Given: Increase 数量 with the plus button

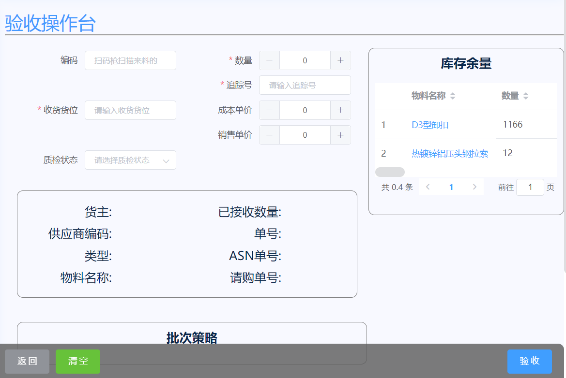Looking at the screenshot, I should click(x=340, y=60).
